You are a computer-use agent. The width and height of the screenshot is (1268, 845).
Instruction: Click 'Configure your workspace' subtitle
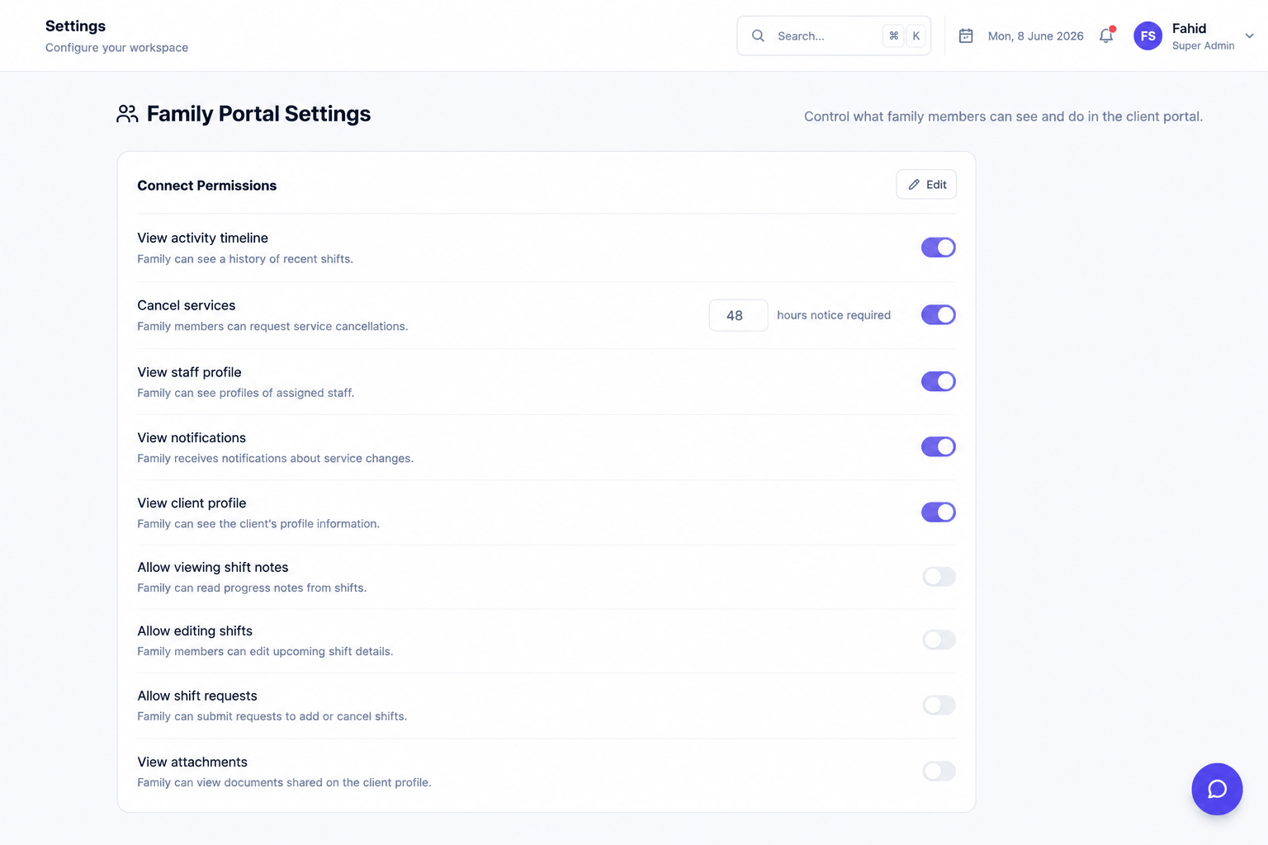(x=116, y=48)
